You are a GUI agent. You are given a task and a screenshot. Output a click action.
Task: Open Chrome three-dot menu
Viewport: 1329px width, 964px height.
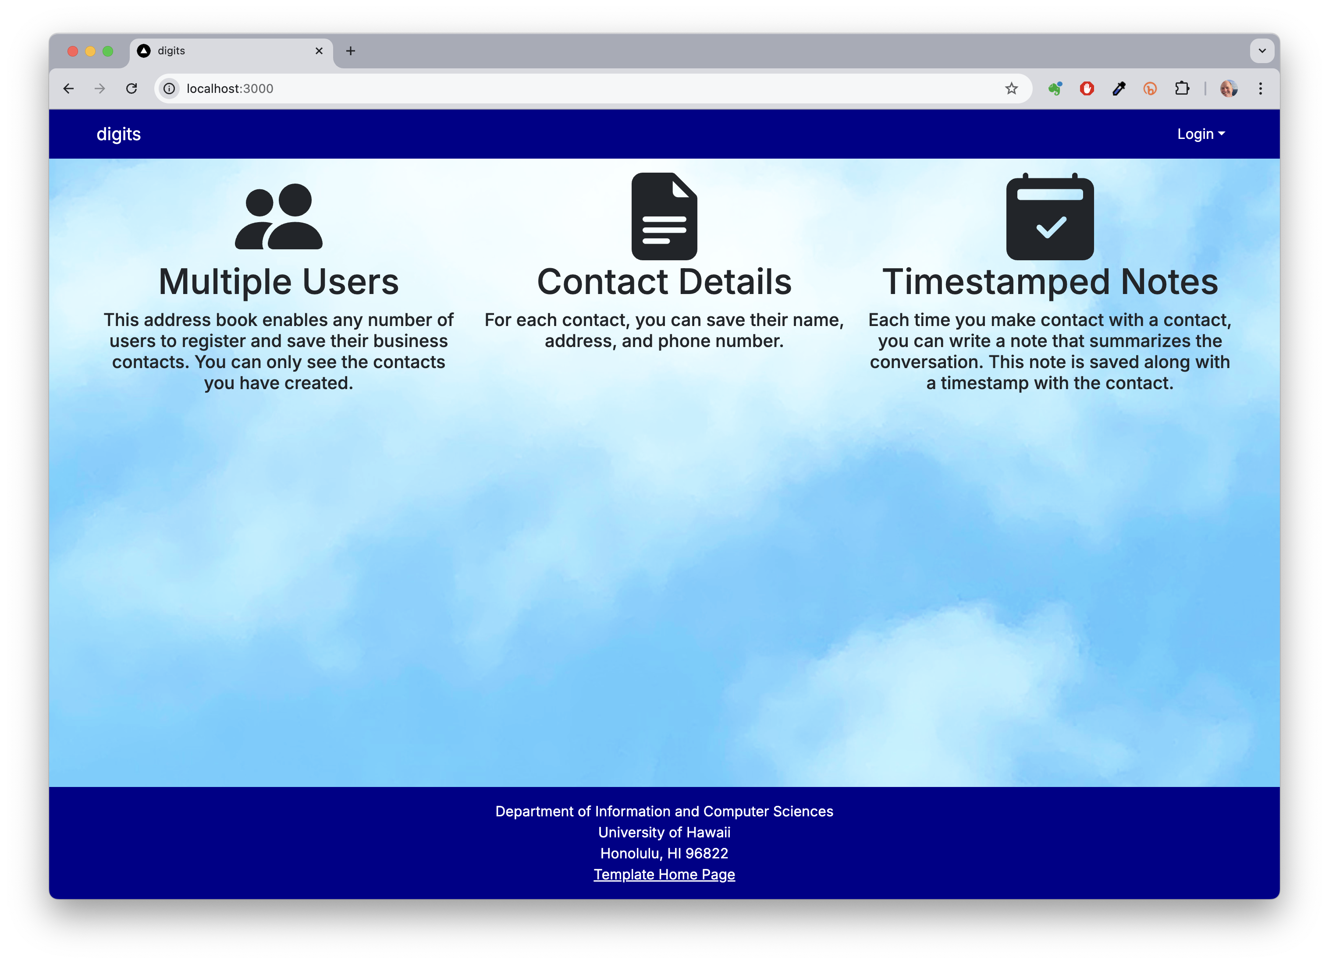click(1261, 89)
